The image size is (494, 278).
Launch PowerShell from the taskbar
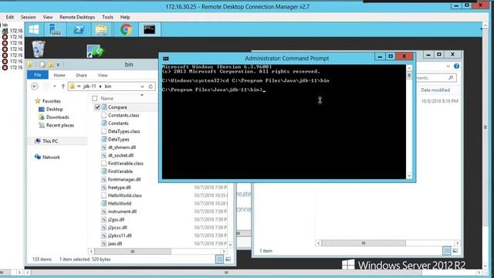point(79,30)
